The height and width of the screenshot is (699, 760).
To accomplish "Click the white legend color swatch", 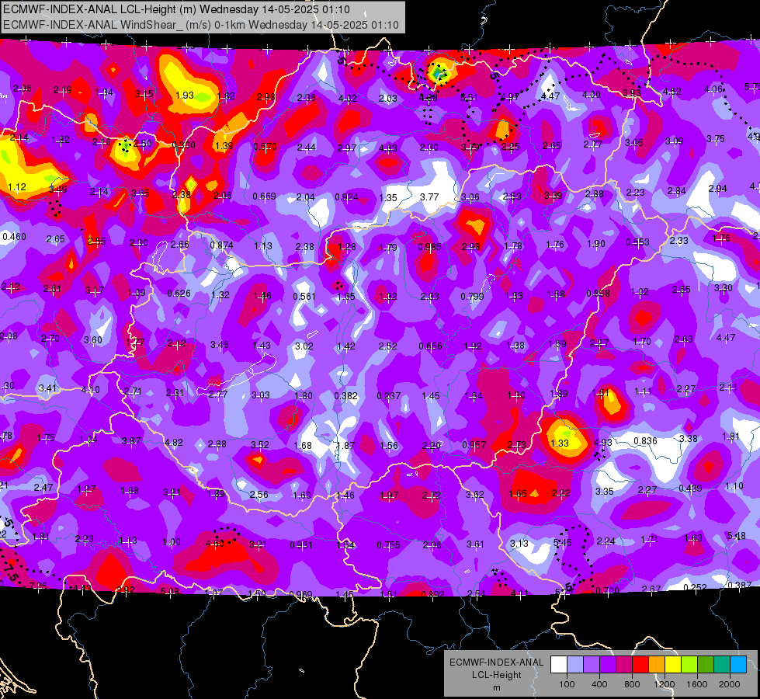I will [559, 664].
